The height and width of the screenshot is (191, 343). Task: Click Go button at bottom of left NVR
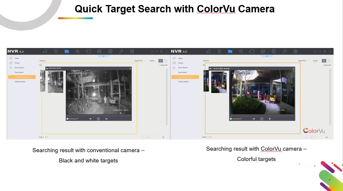pos(163,137)
